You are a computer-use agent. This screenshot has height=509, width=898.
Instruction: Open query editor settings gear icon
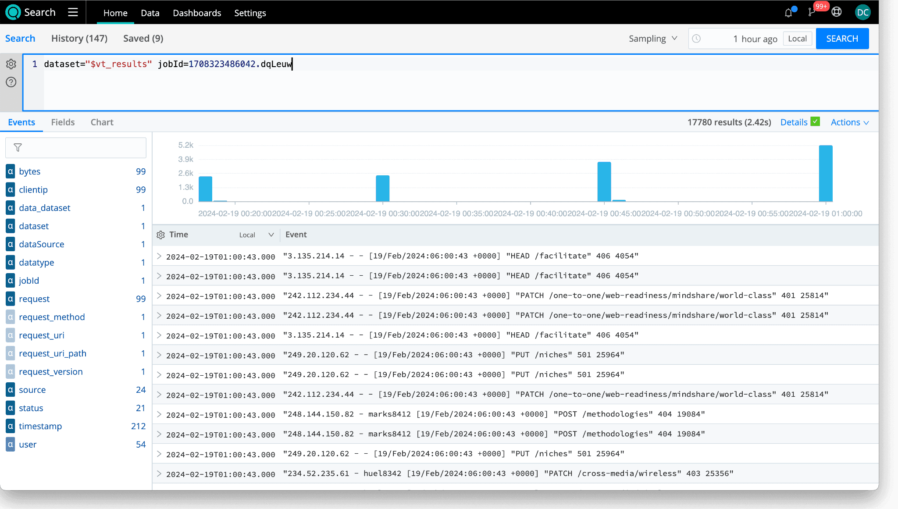[x=11, y=64]
